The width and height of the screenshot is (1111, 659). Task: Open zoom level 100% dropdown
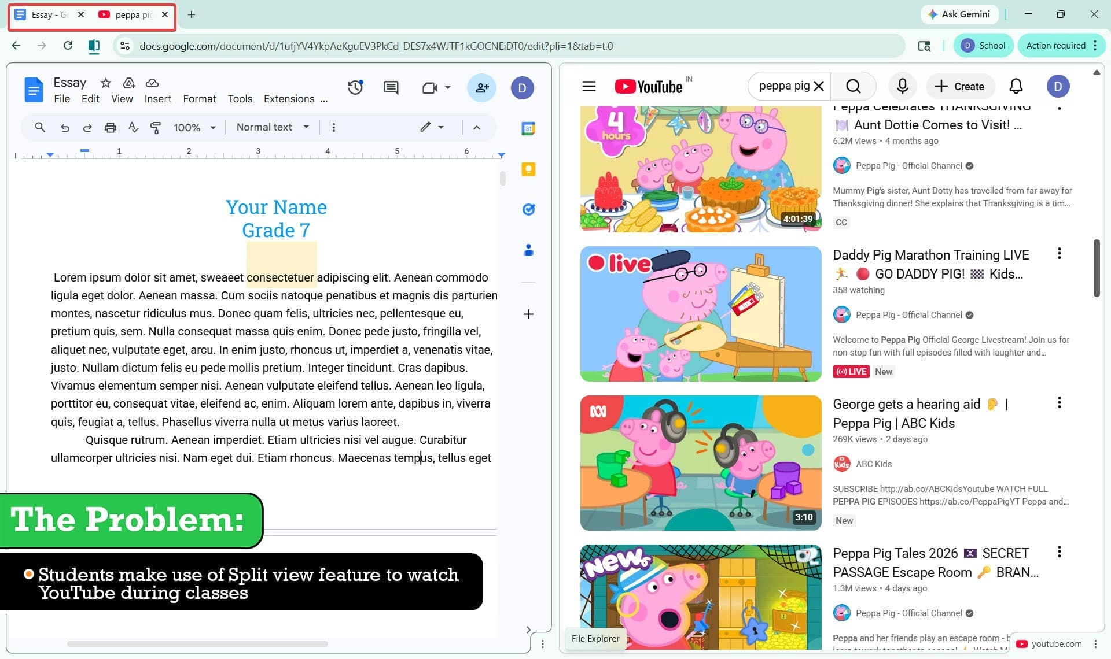click(x=195, y=127)
